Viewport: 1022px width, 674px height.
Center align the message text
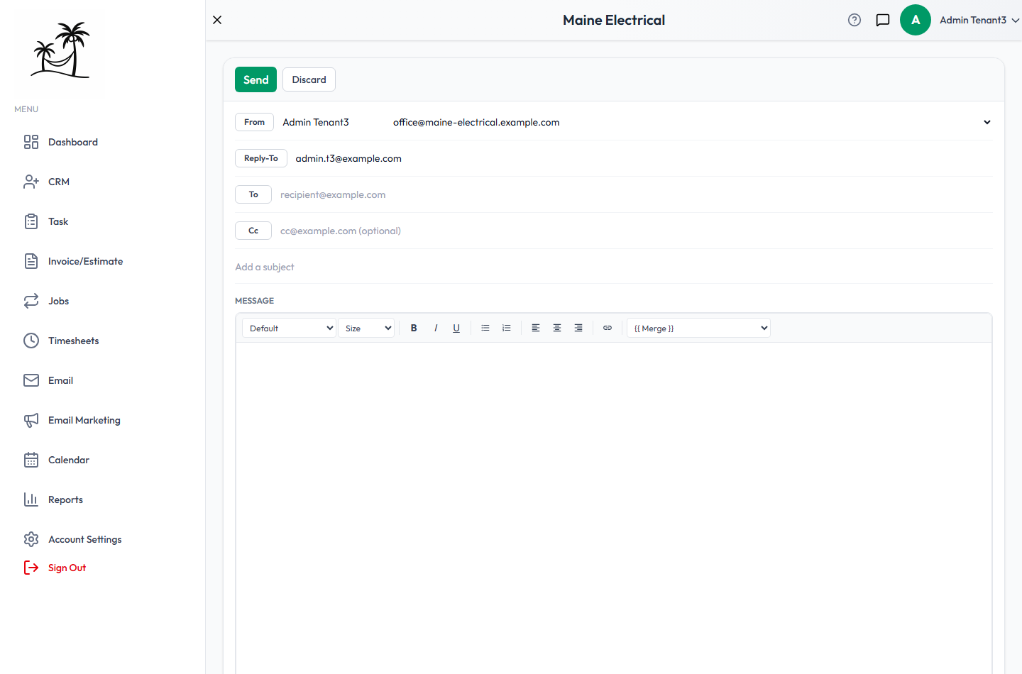pyautogui.click(x=557, y=328)
